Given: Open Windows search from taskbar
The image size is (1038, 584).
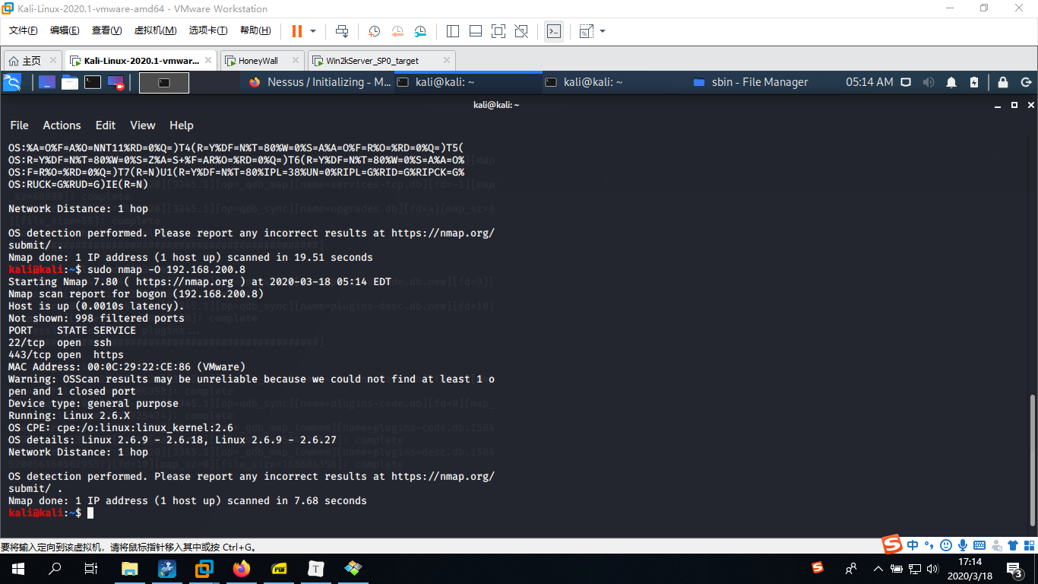Looking at the screenshot, I should pyautogui.click(x=55, y=568).
